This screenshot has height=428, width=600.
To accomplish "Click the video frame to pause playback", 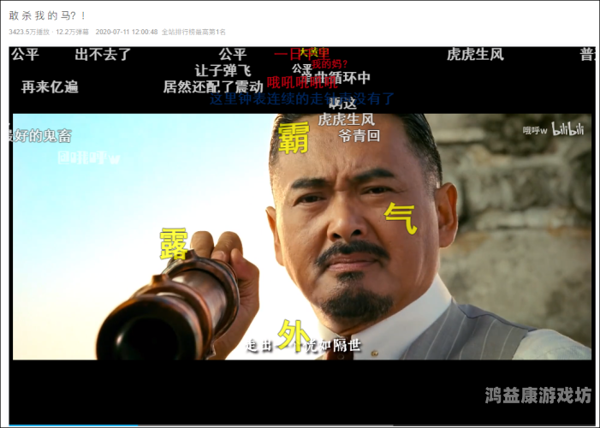I will coord(302,236).
